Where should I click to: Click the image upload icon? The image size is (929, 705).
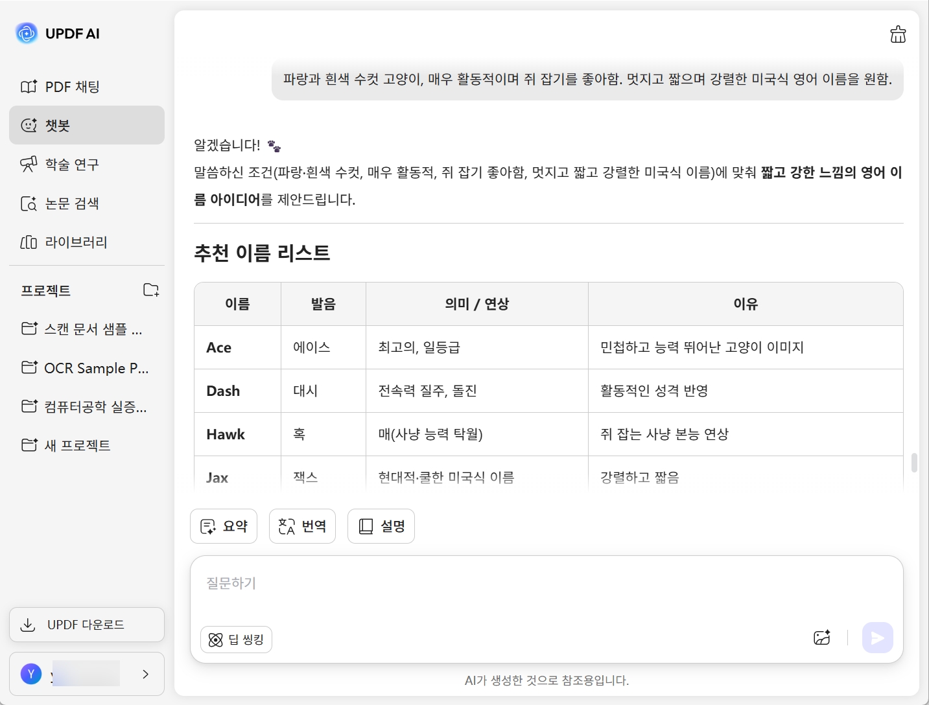tap(822, 638)
